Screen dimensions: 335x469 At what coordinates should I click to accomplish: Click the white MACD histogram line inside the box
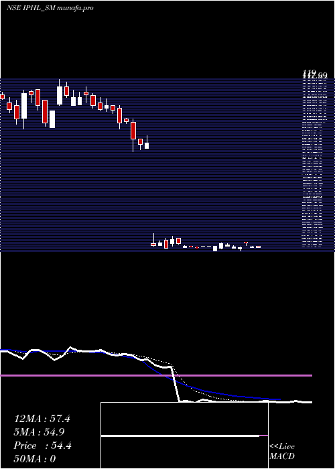pyautogui.click(x=180, y=435)
